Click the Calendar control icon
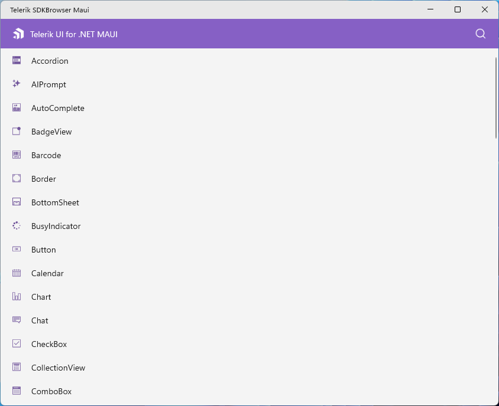Screen dimensions: 499x406 (x=17, y=273)
